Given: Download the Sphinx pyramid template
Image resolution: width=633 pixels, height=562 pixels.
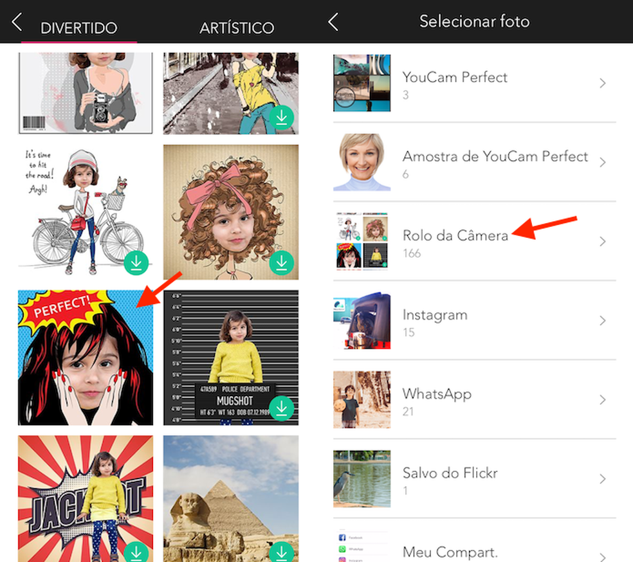Looking at the screenshot, I should pyautogui.click(x=282, y=552).
